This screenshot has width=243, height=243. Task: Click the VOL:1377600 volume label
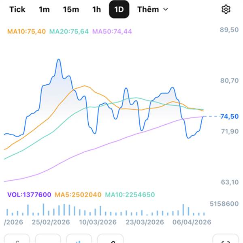pos(29,195)
